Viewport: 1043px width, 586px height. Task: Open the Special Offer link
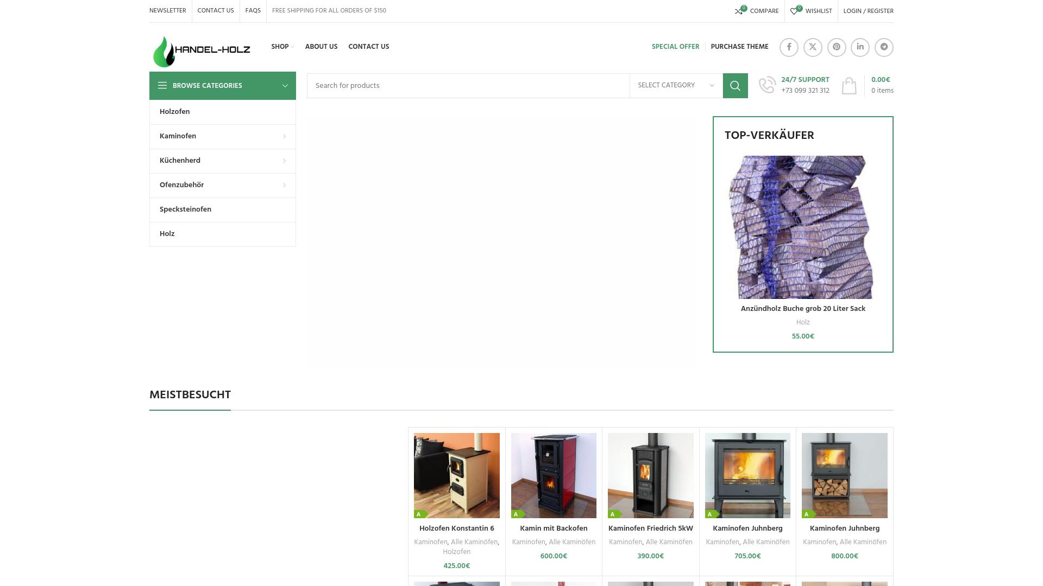tap(675, 47)
